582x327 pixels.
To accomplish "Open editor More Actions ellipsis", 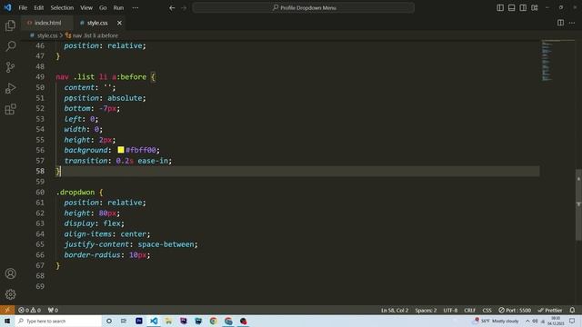I will (572, 23).
